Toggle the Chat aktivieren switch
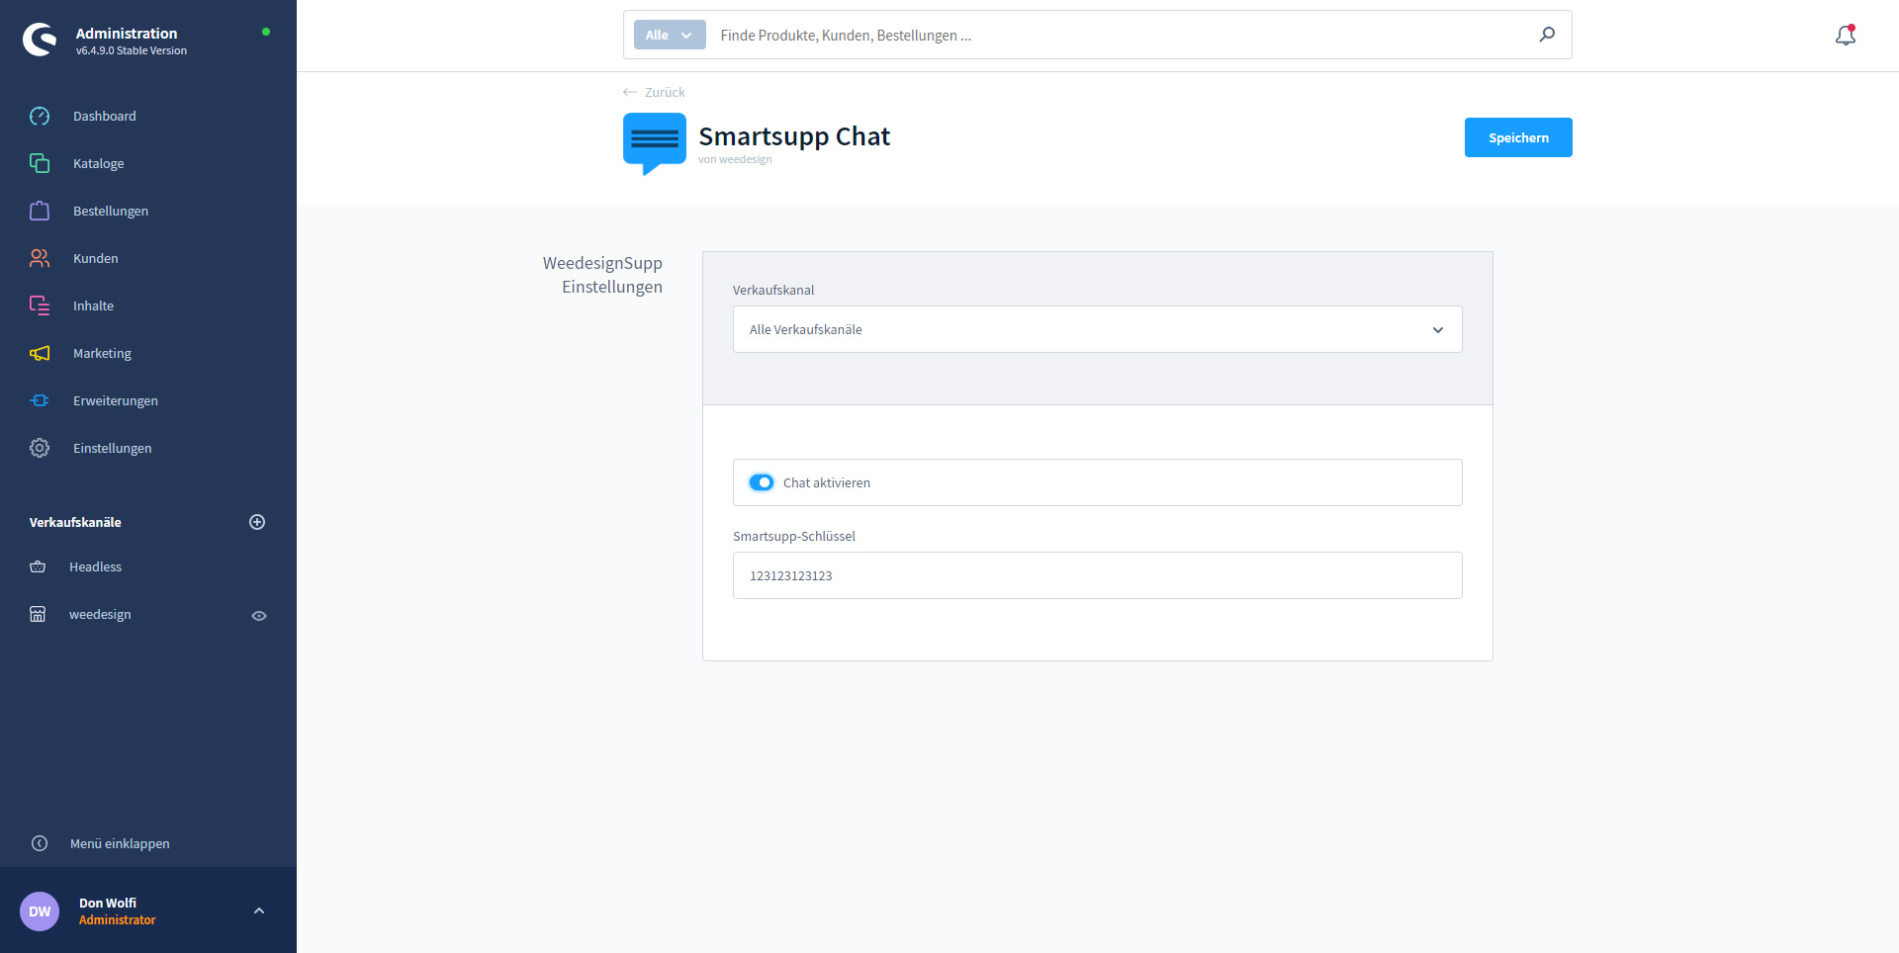 (762, 482)
